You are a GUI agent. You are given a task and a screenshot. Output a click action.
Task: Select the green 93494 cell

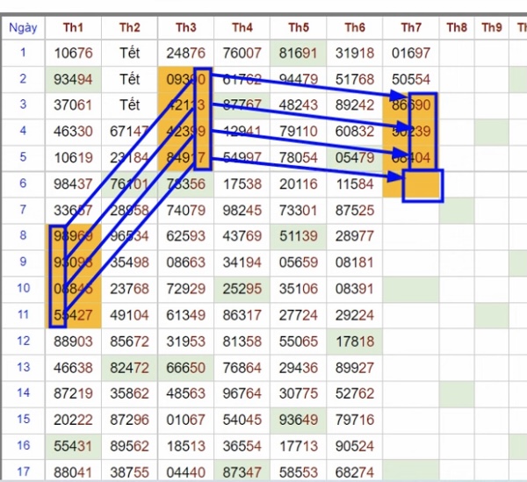pos(73,80)
